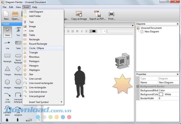This screenshot has height=124, width=181.
Task: Open the text color dropdown in format bar
Action: click(93, 31)
